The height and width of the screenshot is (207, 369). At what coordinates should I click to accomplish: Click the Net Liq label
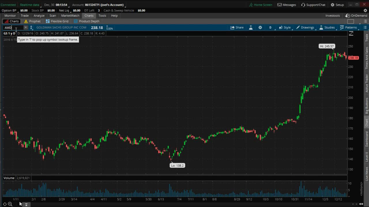point(64,10)
